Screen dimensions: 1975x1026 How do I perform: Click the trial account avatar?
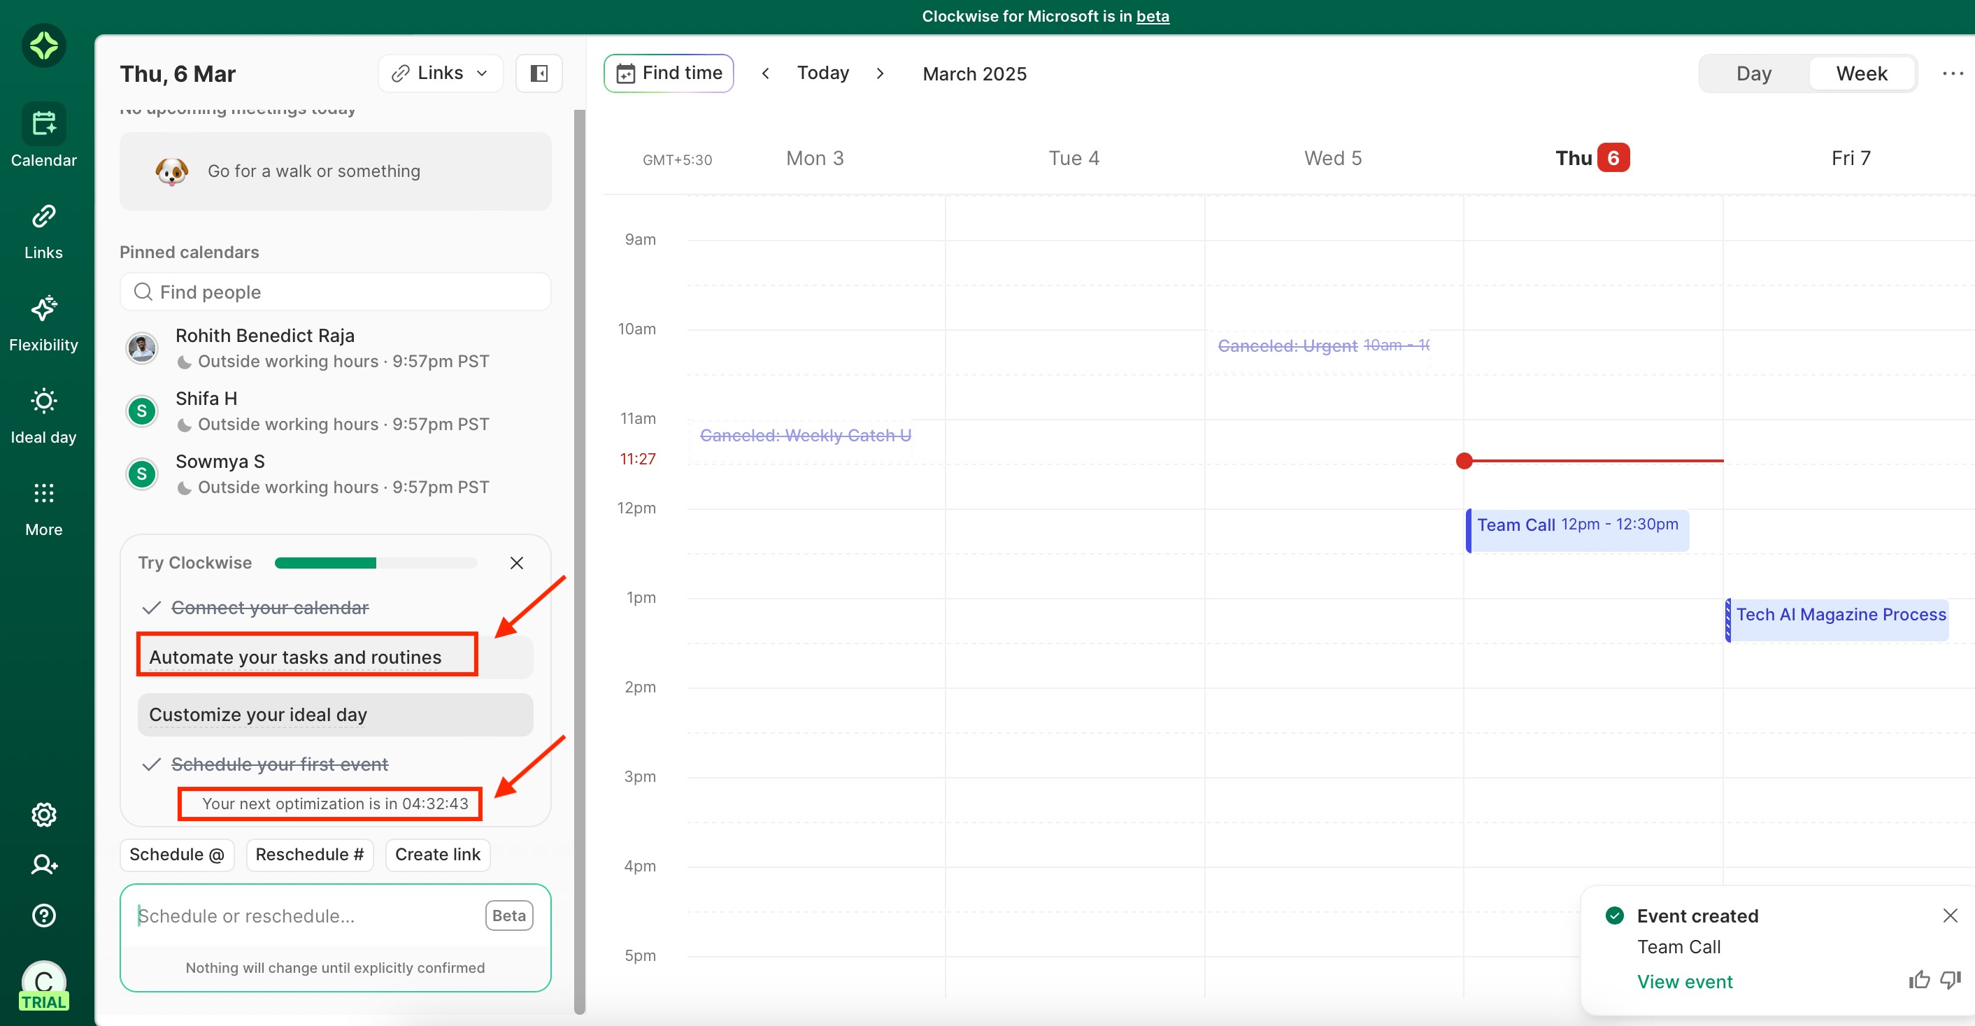(43, 985)
